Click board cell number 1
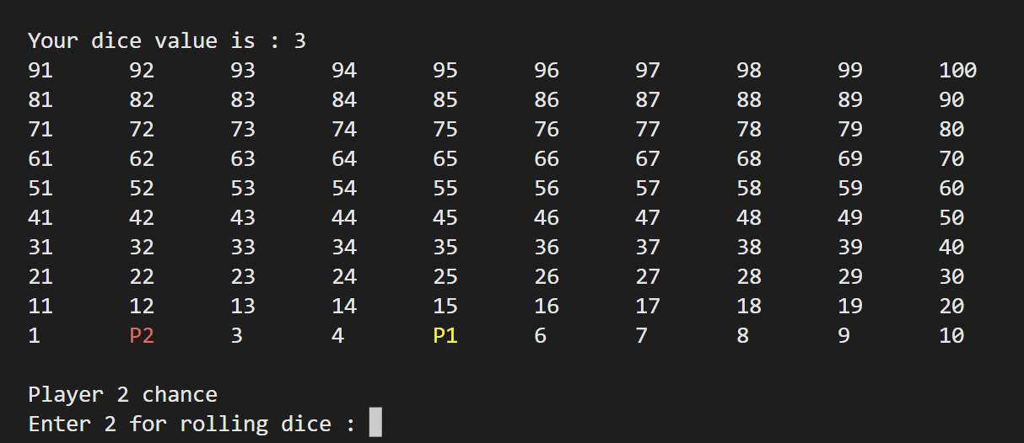 coord(35,335)
